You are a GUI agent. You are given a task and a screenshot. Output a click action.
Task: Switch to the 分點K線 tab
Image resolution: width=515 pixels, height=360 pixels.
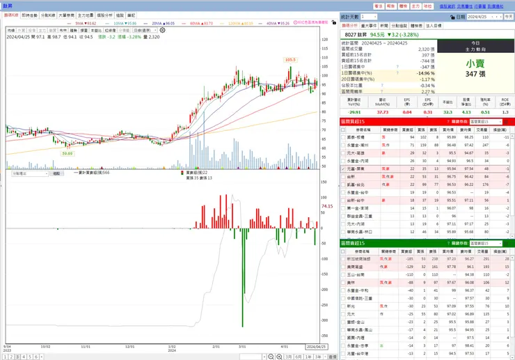tap(48, 15)
